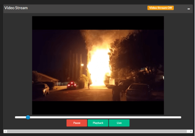Click the parked car on left side
The width and height of the screenshot is (195, 136).
[x=41, y=89]
